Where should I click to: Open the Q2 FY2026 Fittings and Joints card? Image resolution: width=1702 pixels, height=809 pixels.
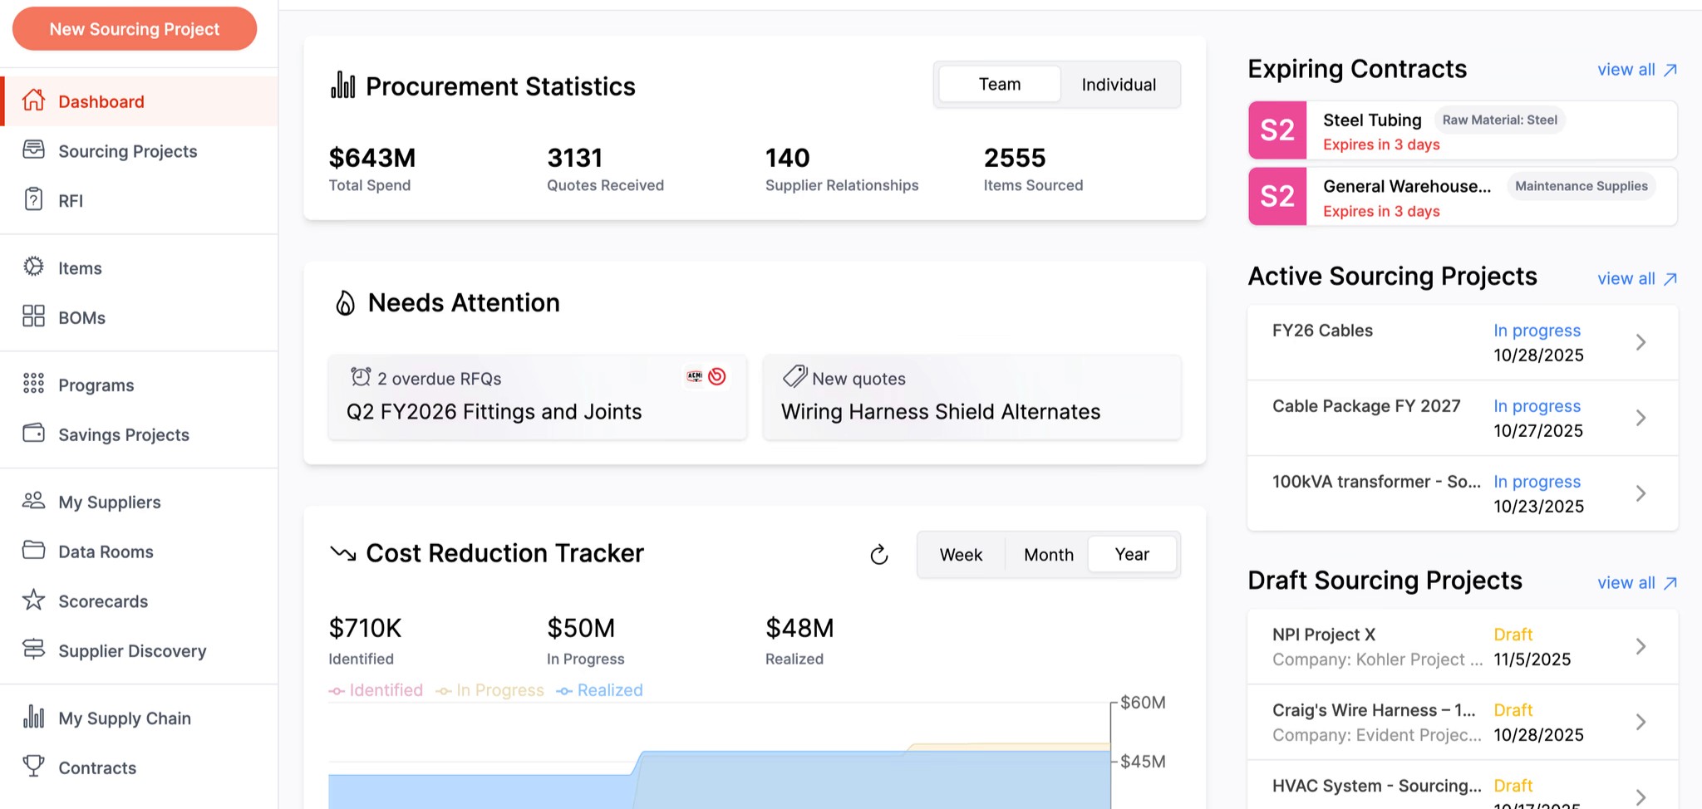point(538,397)
